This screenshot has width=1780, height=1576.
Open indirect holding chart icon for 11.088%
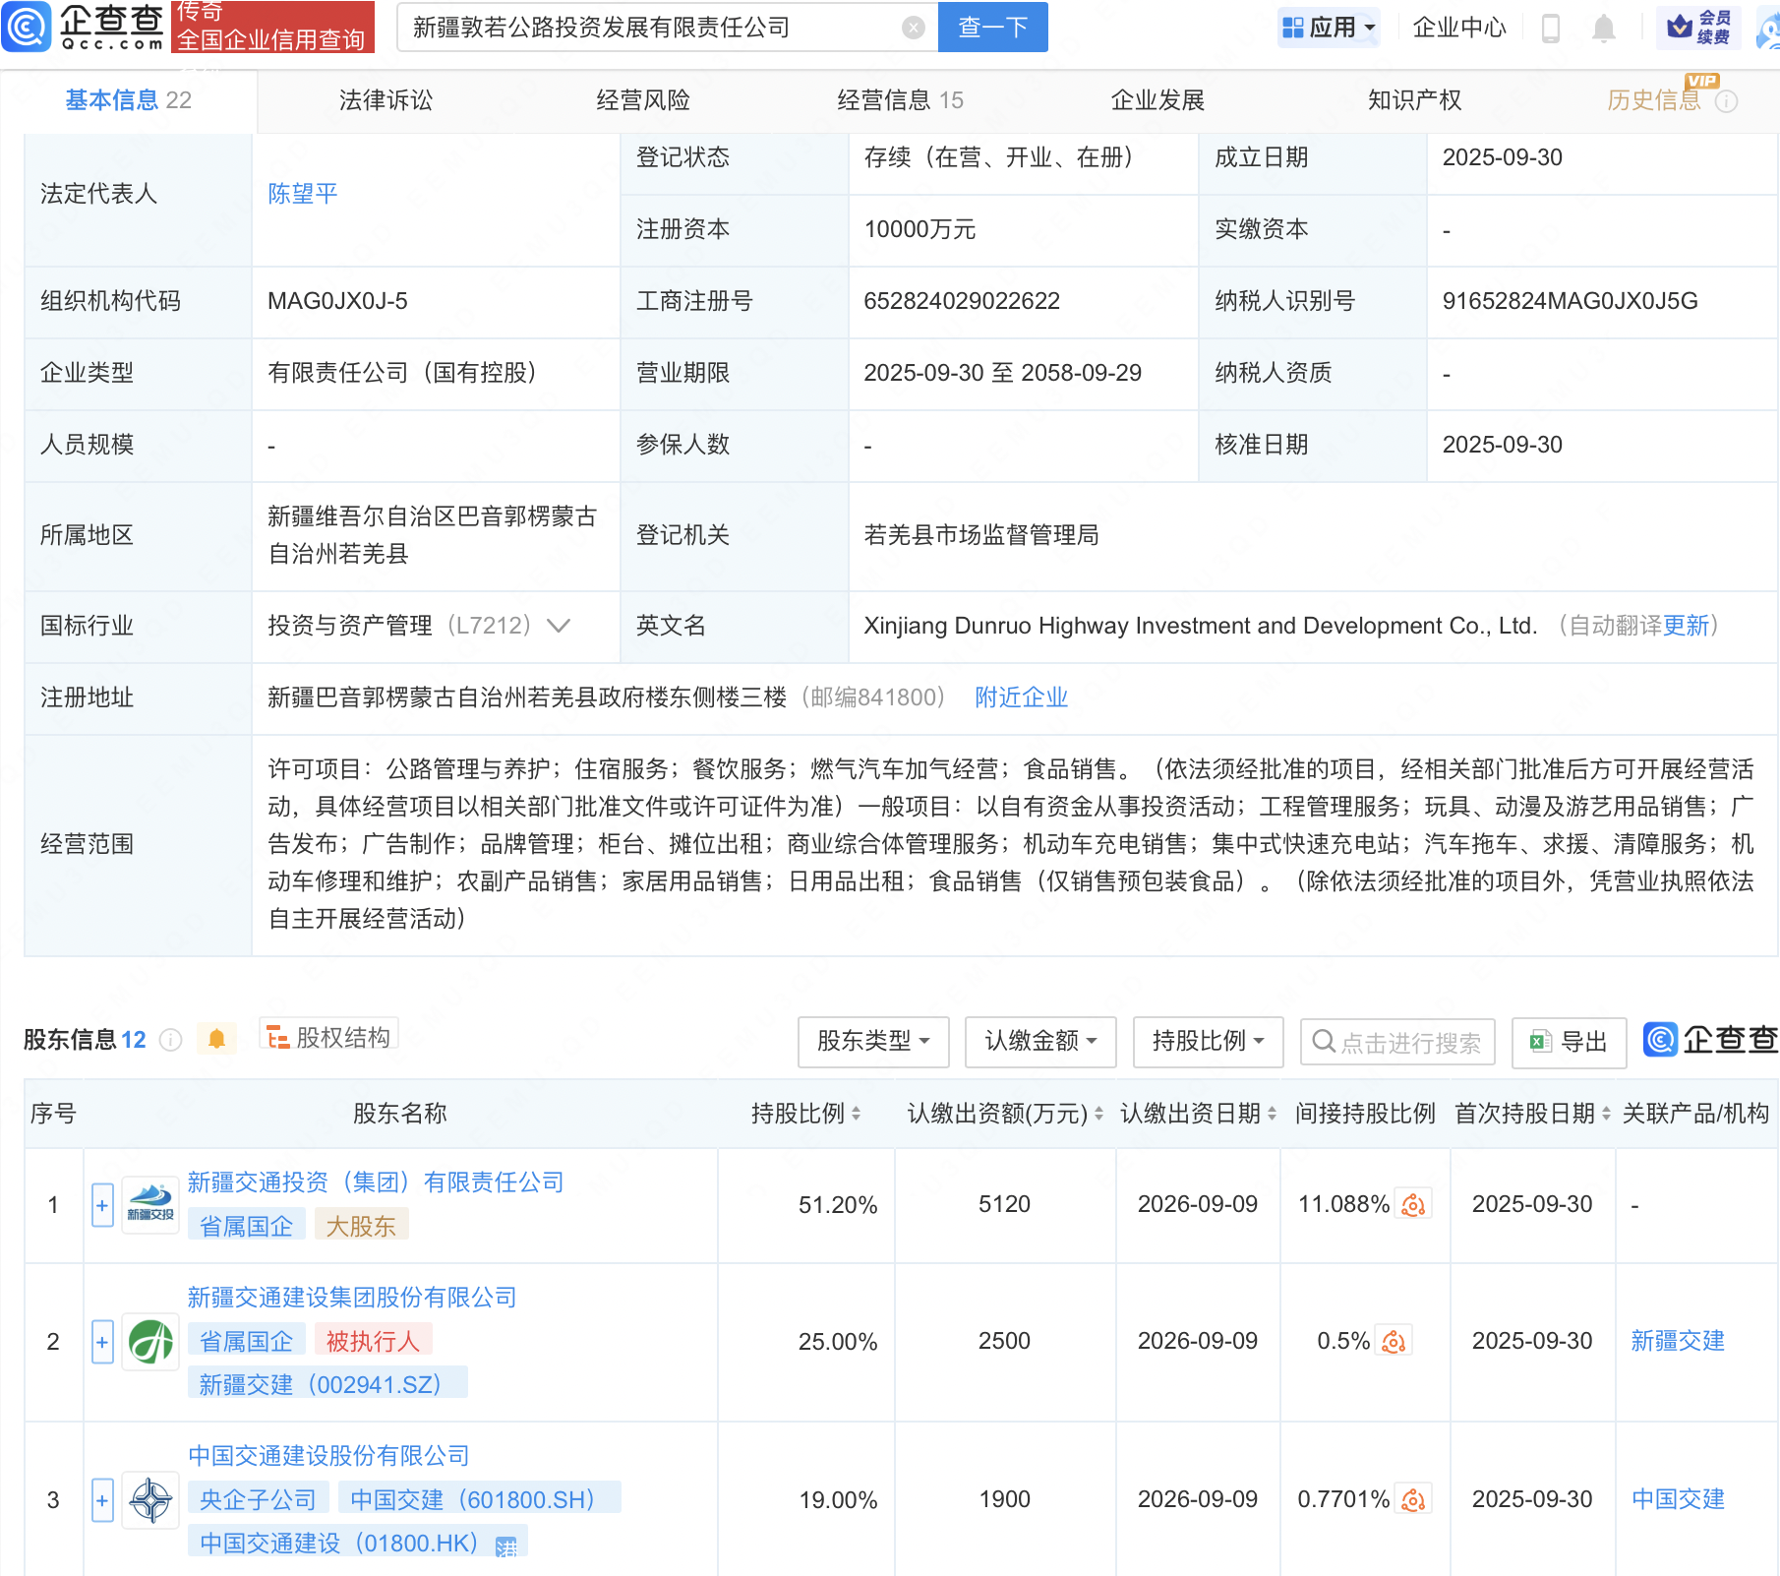[x=1413, y=1205]
